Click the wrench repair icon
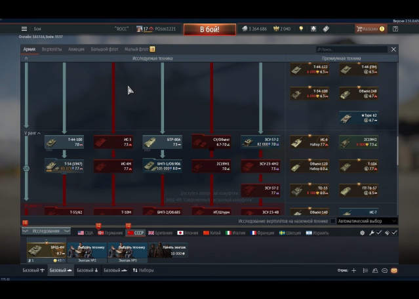The height and width of the screenshot is (299, 419). coord(371,233)
